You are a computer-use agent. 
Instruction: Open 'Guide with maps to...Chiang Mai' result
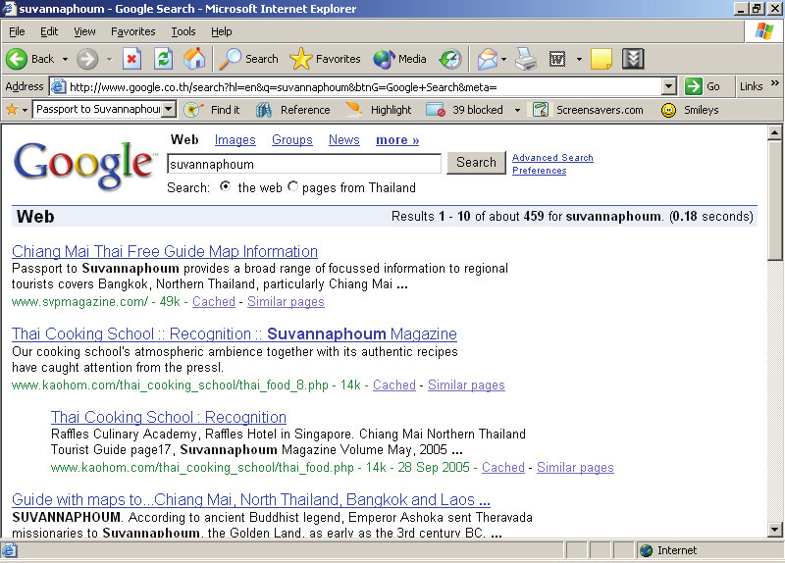[x=251, y=499]
